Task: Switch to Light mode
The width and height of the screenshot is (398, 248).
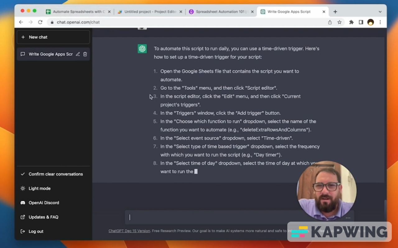Action: click(x=53, y=188)
